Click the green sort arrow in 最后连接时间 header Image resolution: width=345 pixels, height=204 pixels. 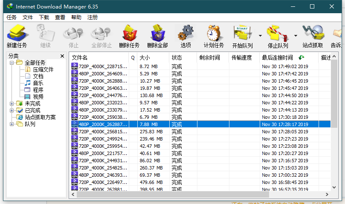point(301,57)
